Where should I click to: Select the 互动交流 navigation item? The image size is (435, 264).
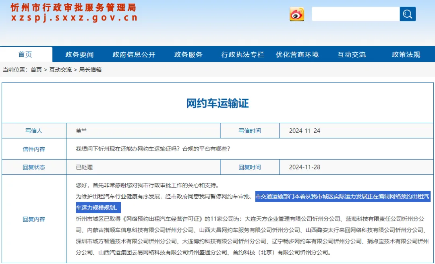[x=351, y=54]
